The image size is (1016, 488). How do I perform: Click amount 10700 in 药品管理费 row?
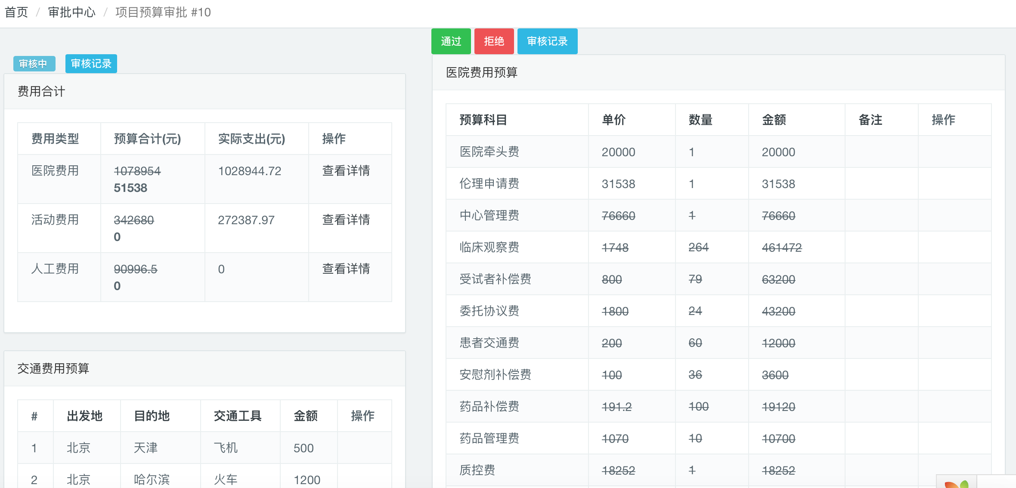778,439
